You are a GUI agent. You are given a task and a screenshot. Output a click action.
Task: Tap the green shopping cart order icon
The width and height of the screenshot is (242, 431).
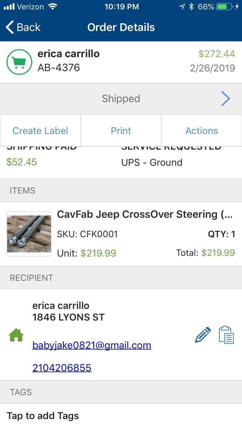click(19, 62)
